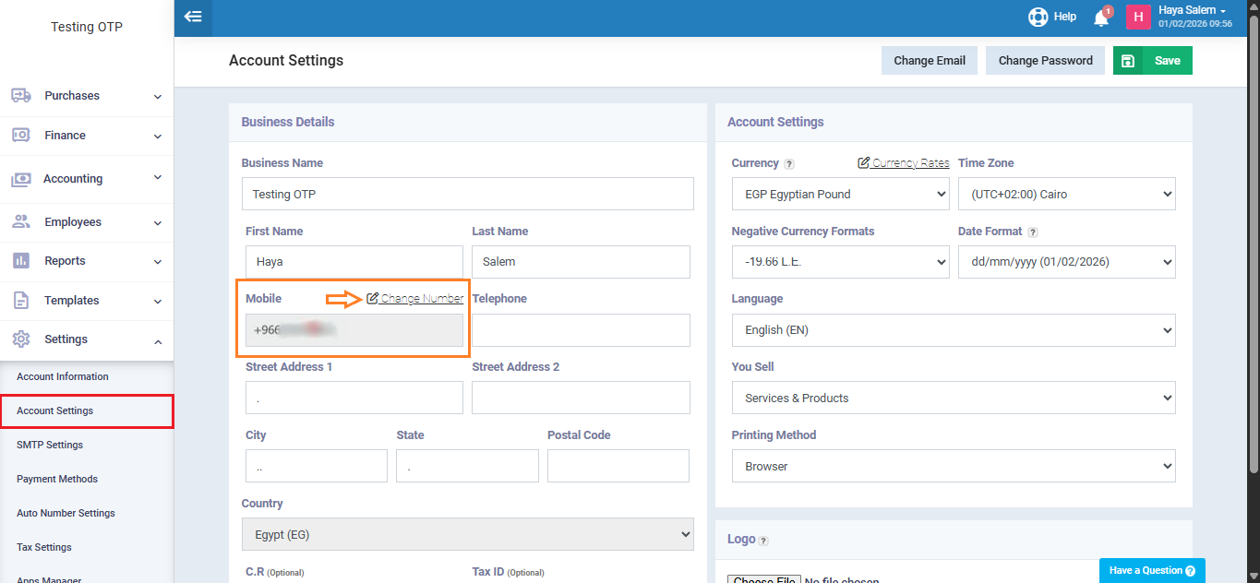
Task: Open the Help lifebuoy icon
Action: (1038, 17)
